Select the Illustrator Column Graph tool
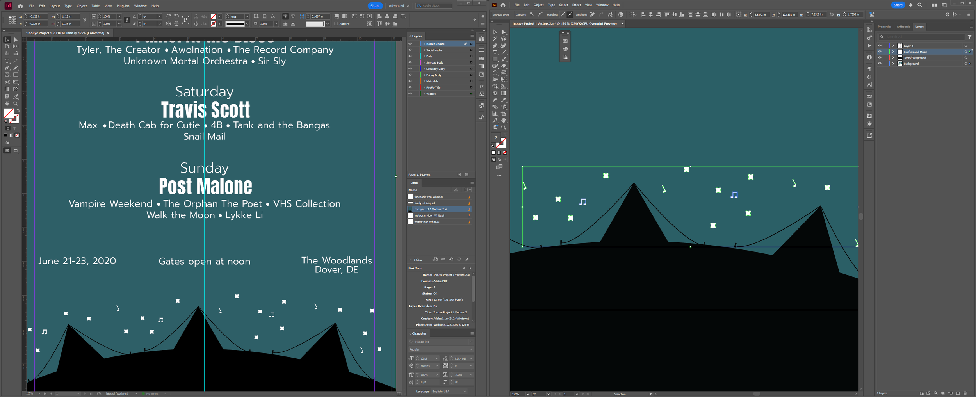Image resolution: width=976 pixels, height=397 pixels. 495,114
